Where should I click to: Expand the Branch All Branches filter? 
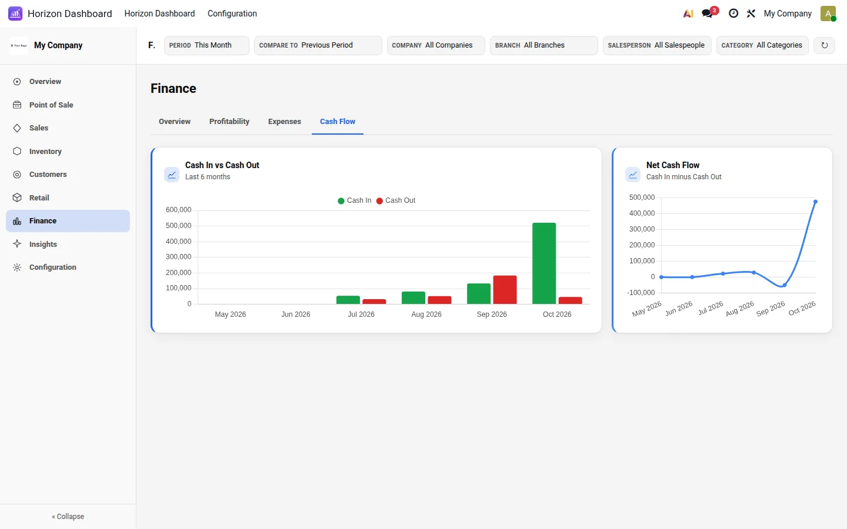(x=544, y=45)
